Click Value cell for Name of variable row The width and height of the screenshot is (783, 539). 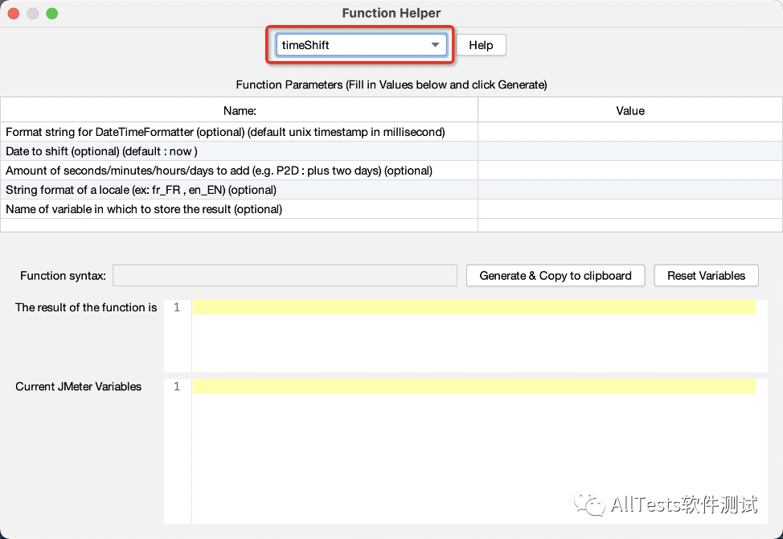tap(630, 209)
